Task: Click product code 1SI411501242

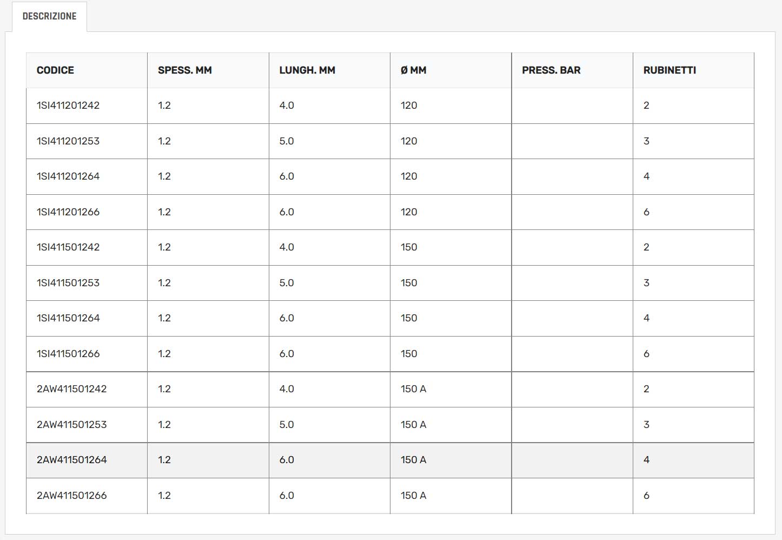Action: pyautogui.click(x=68, y=247)
